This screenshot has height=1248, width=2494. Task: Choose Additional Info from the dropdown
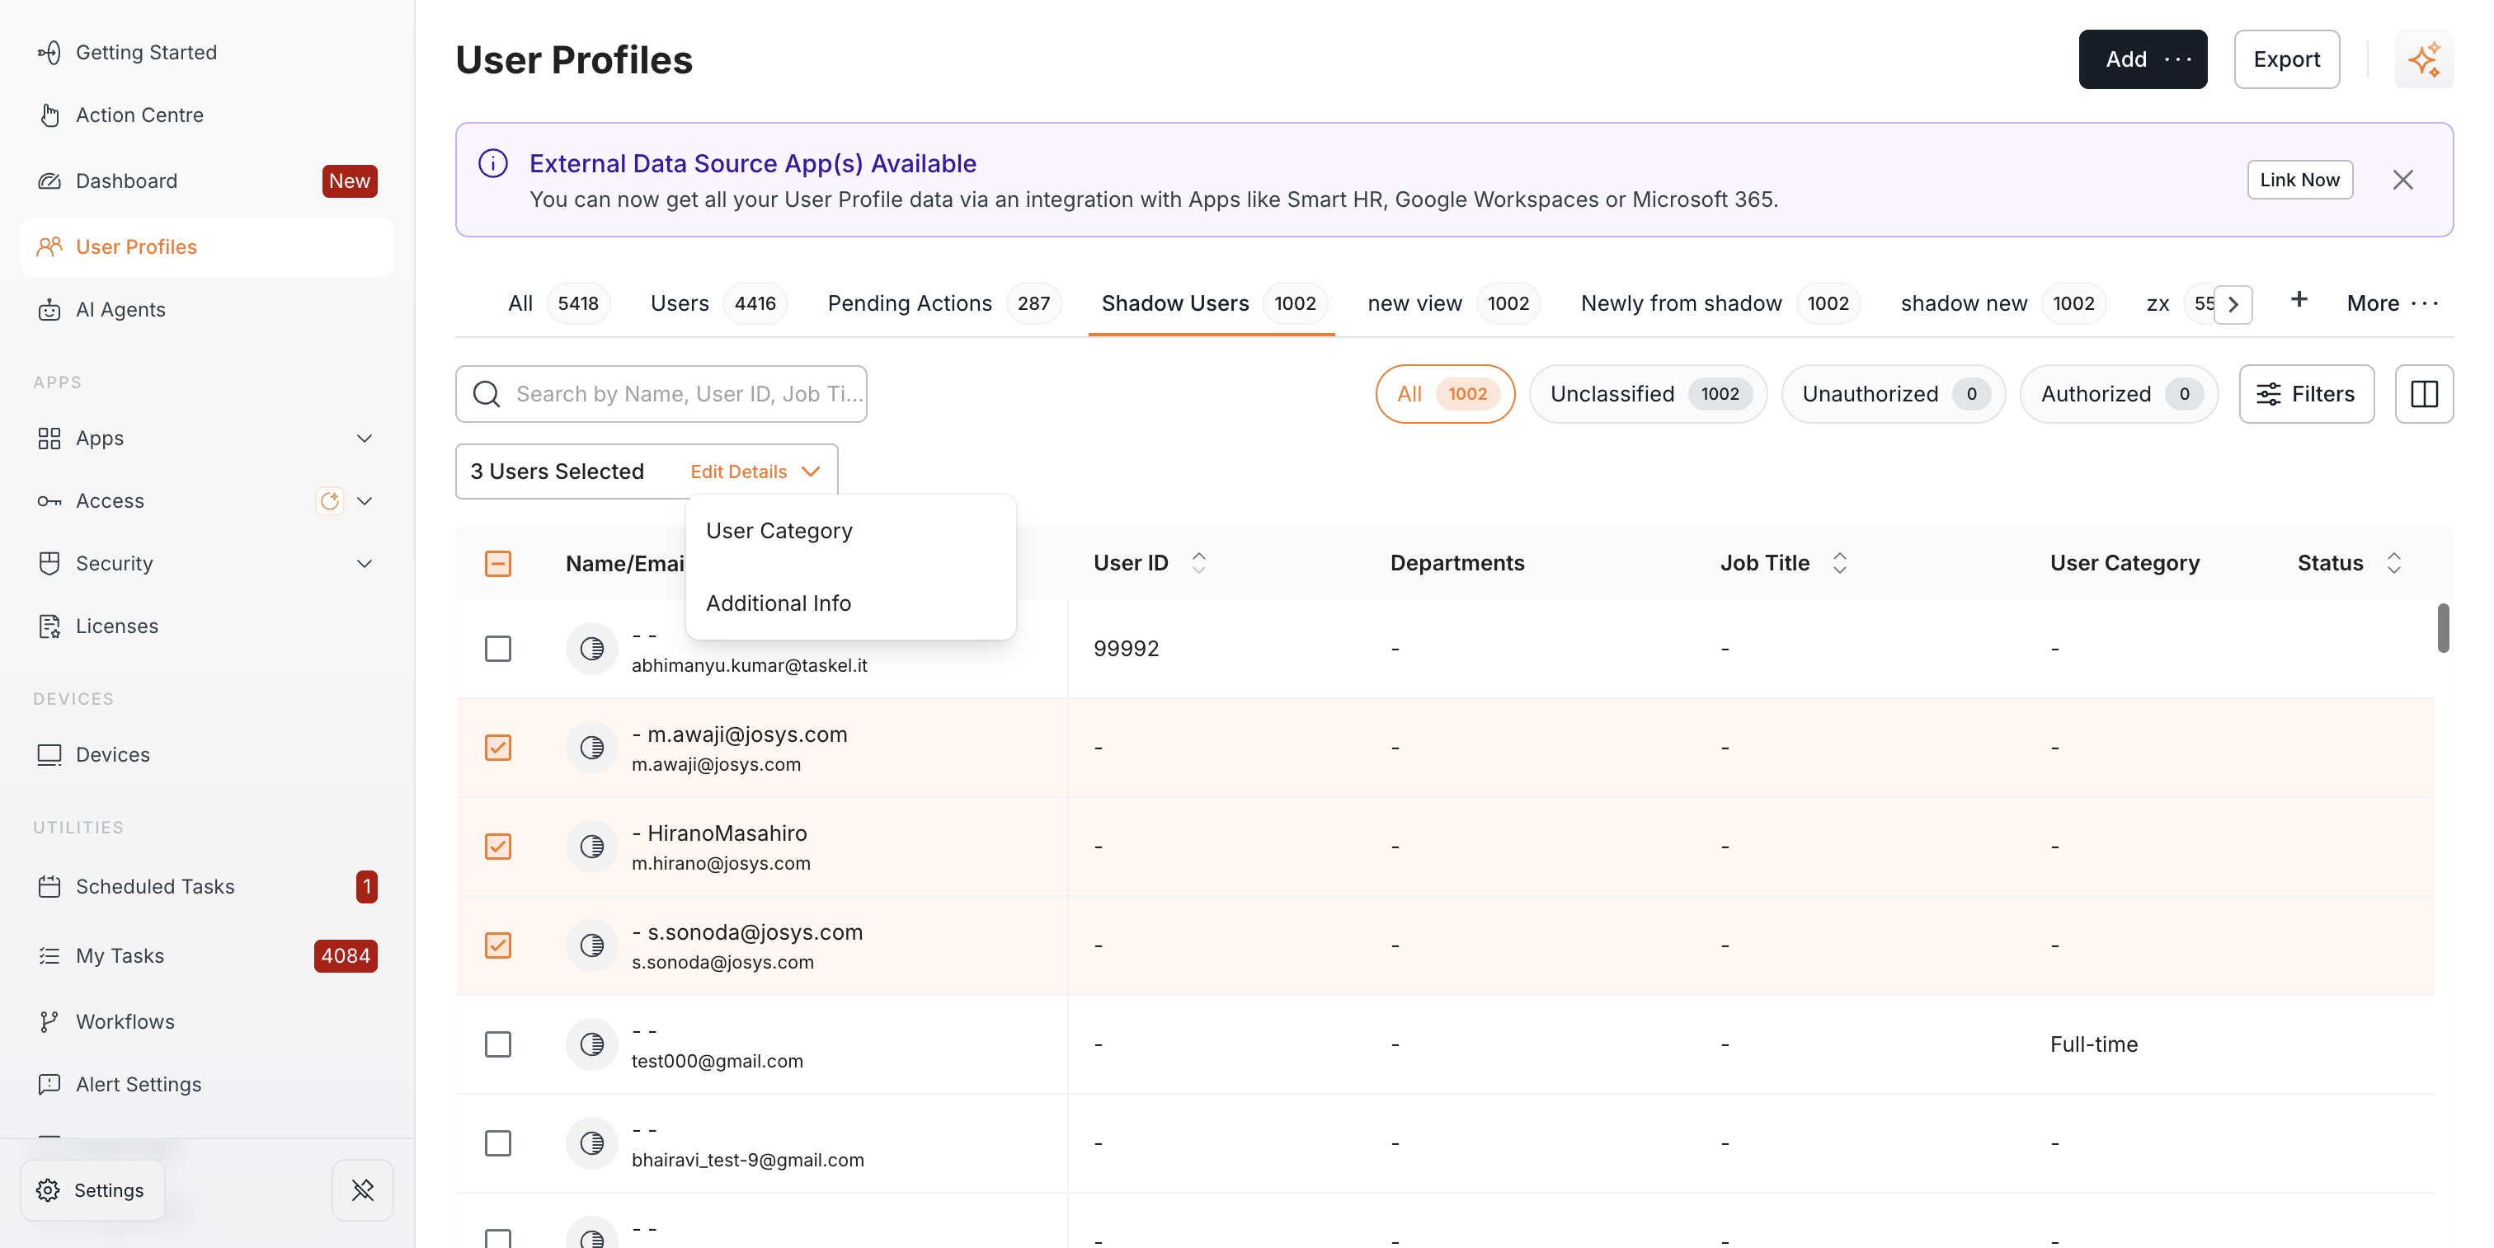click(850, 603)
